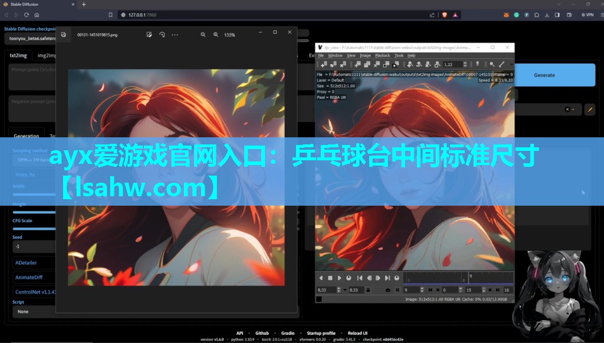Viewport: 604px width, 343px height.
Task: Click the in-point field showing 0
Action: pos(449,290)
